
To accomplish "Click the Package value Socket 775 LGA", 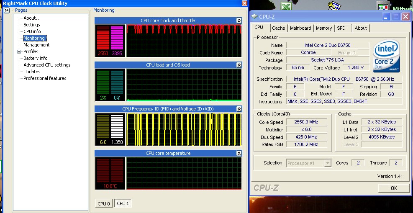I will pyautogui.click(x=327, y=60).
